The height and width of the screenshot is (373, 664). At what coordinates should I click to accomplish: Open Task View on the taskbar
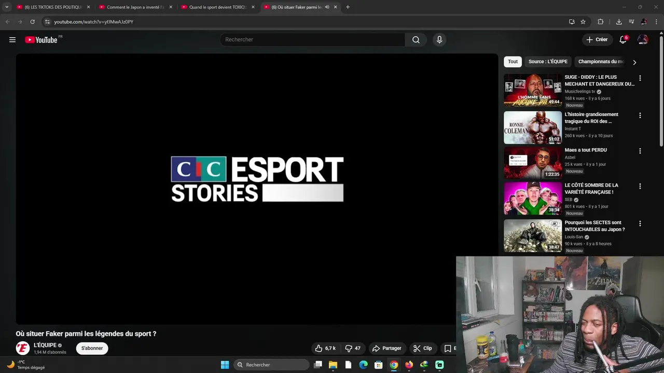pos(318,365)
